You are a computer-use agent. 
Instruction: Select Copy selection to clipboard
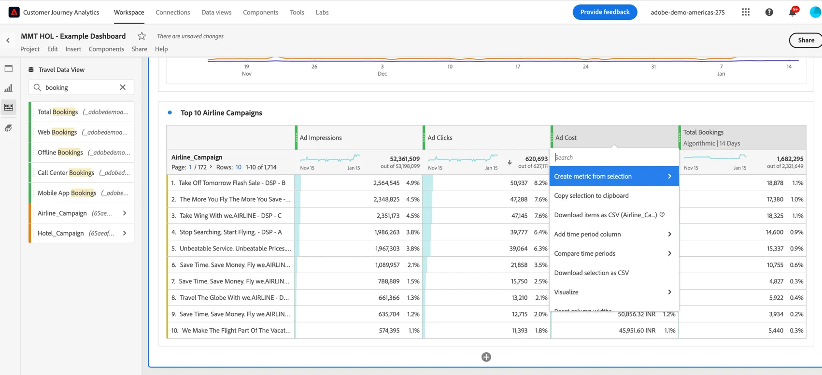pyautogui.click(x=614, y=195)
